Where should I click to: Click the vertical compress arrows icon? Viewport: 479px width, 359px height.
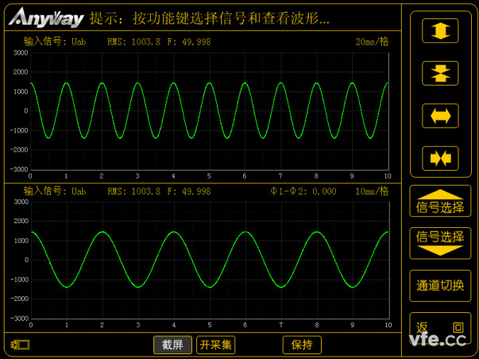coord(439,73)
